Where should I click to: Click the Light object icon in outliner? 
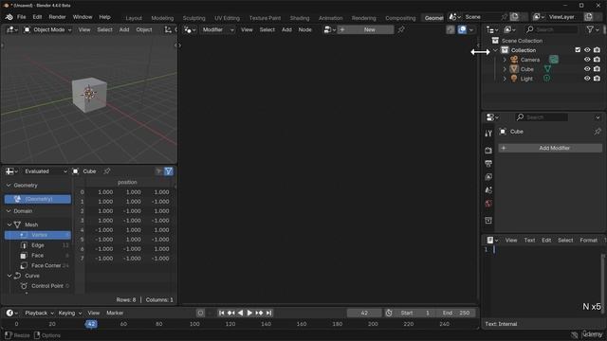pos(514,79)
